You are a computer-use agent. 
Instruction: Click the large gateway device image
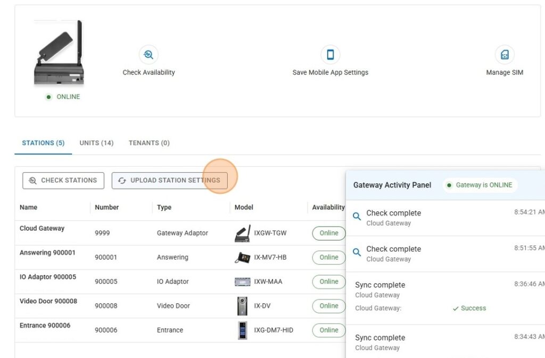(60, 53)
